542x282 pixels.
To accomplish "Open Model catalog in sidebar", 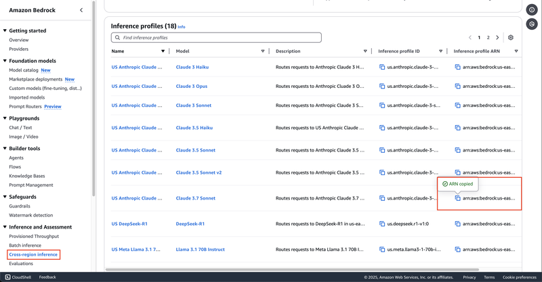I will (24, 70).
